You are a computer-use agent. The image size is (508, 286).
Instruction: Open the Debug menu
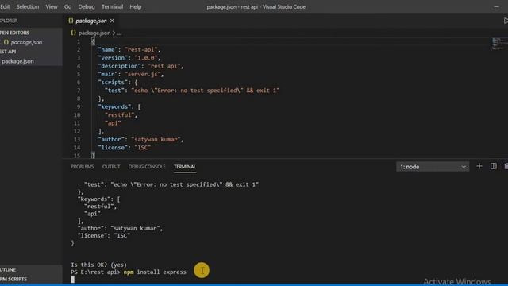coord(87,6)
